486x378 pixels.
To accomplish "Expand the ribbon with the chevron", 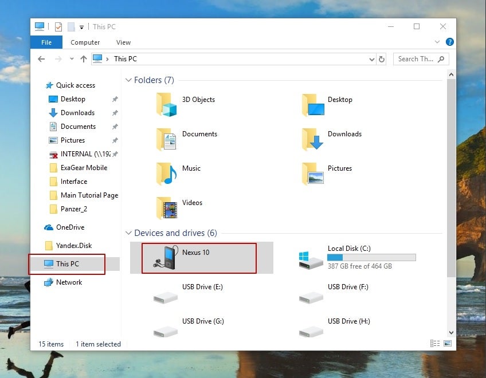I will 437,42.
